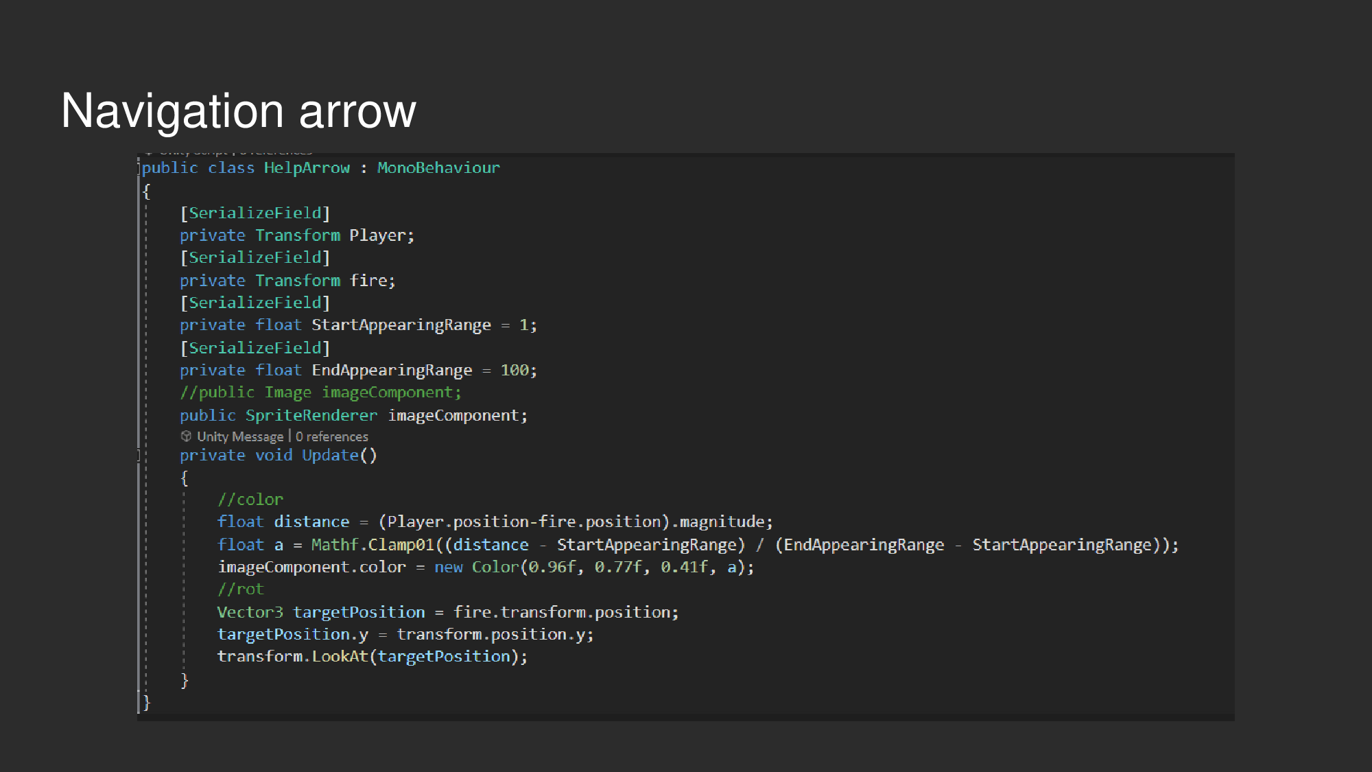Click the MonoBehaviour type reference
The width and height of the screenshot is (1372, 772).
(438, 167)
